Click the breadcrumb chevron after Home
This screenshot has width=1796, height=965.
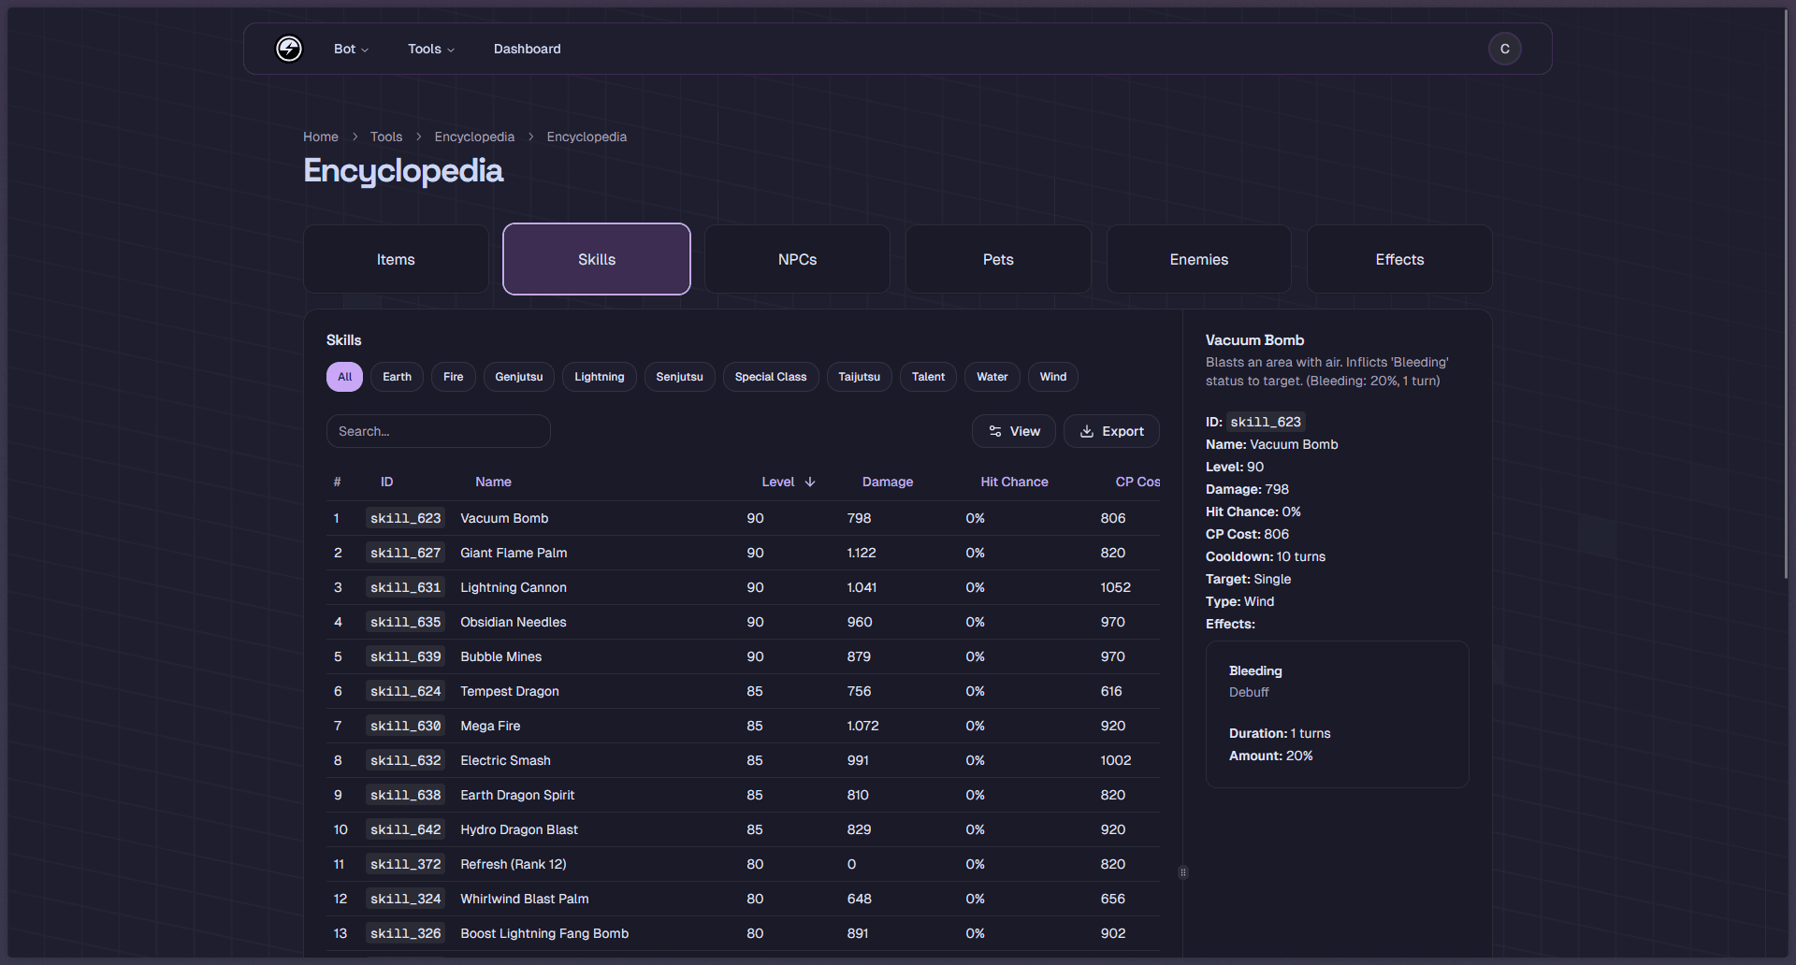355,137
